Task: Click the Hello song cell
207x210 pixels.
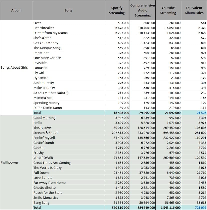Action: pyautogui.click(x=68, y=123)
